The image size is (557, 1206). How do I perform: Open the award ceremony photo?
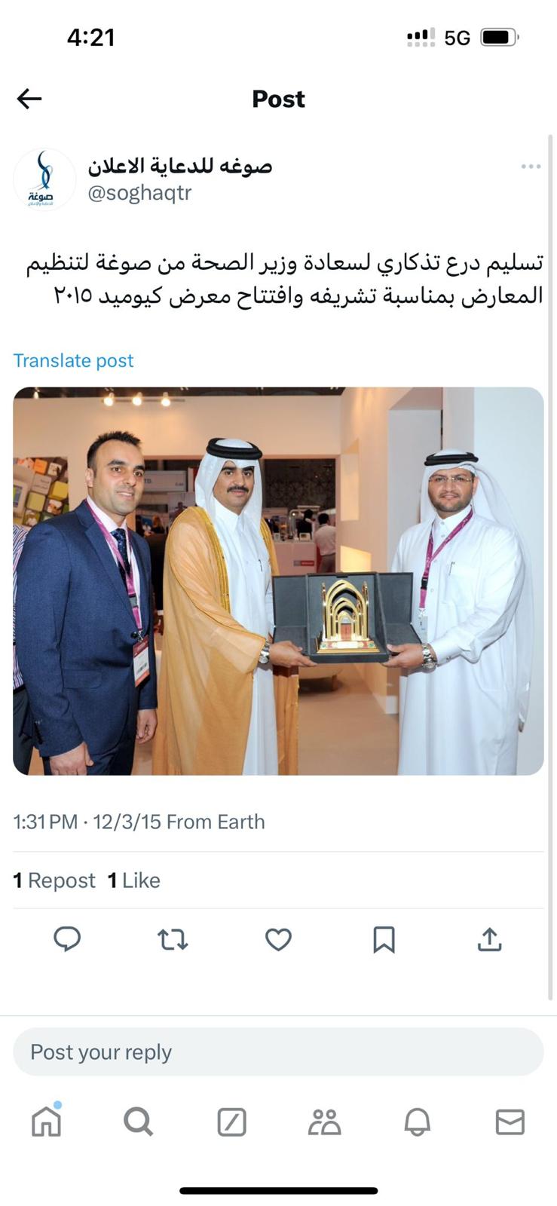[278, 581]
